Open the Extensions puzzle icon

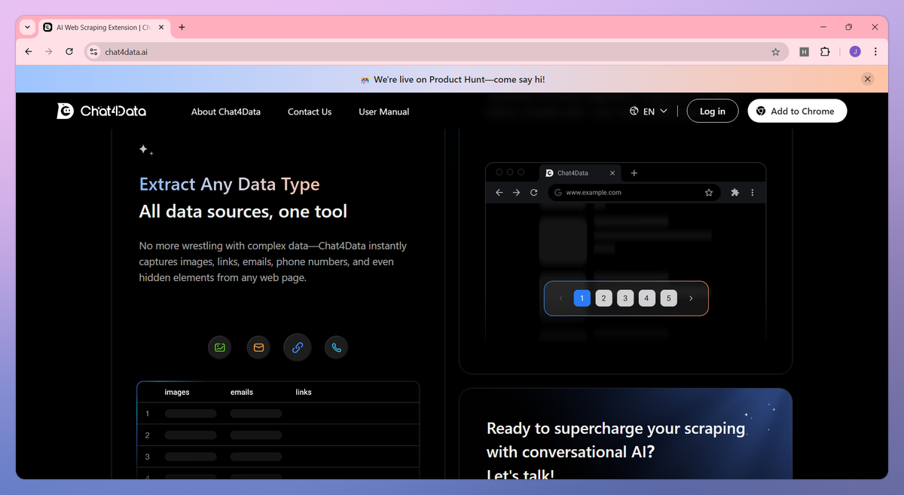[x=825, y=52]
